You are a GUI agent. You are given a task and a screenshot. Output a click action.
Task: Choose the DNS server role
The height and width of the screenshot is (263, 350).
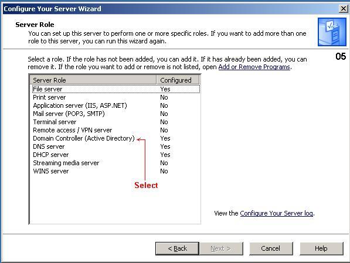pyautogui.click(x=115, y=146)
